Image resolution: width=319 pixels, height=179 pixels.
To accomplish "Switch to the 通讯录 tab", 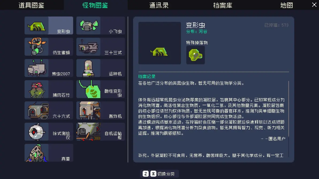I will point(159,5).
